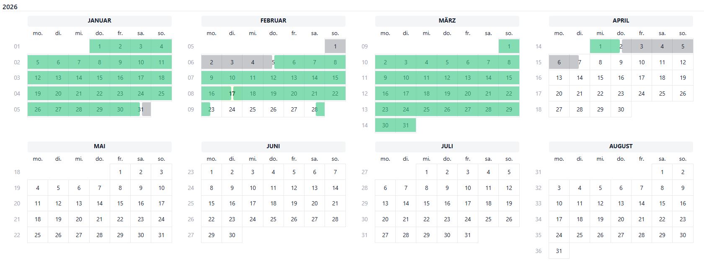Screen dimensions: 704x263
Task: Select day 4 in Juli
Action: click(x=488, y=172)
